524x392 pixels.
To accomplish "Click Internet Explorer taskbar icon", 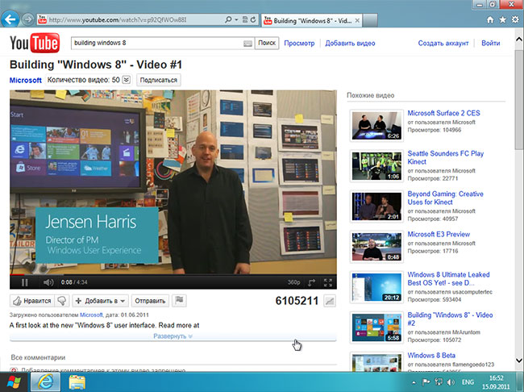I will coord(45,382).
